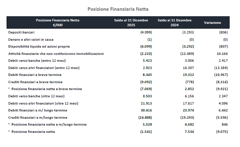Screen dimensions: 240x147
Task: Select the Saldo al 31 Dicembre 2024 header
Action: [x=175, y=22]
